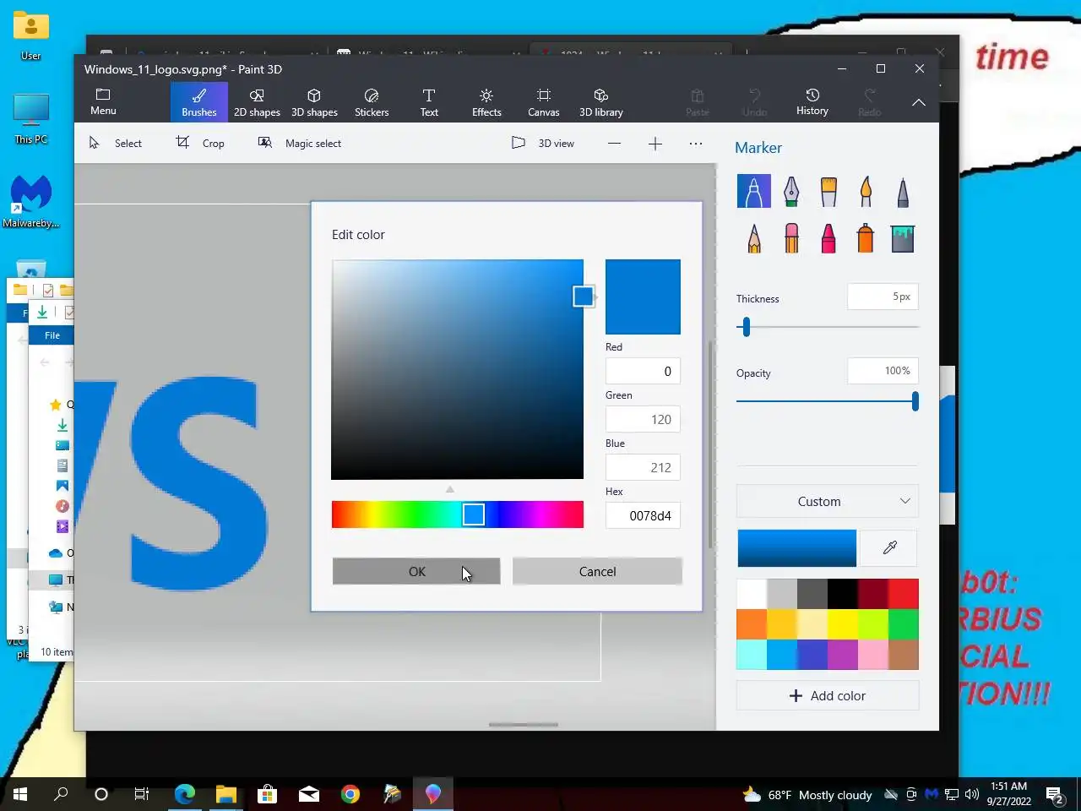Open the 3D library
This screenshot has height=811, width=1081.
click(601, 102)
